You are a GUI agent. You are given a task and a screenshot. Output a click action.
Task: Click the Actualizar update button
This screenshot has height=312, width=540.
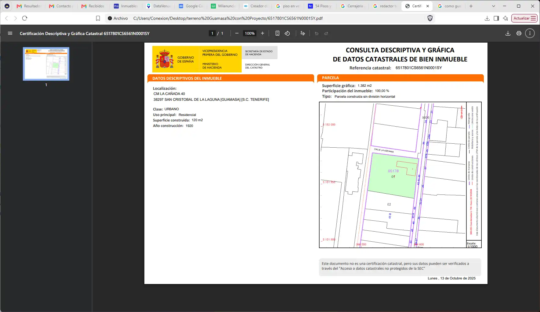(x=524, y=18)
